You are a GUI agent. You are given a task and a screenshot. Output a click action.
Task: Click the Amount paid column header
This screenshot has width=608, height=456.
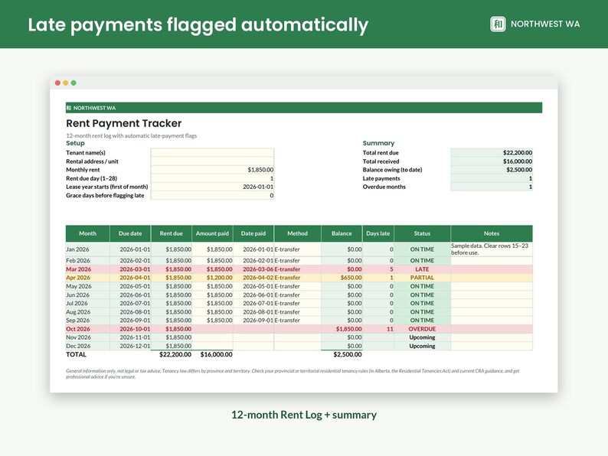pyautogui.click(x=212, y=233)
